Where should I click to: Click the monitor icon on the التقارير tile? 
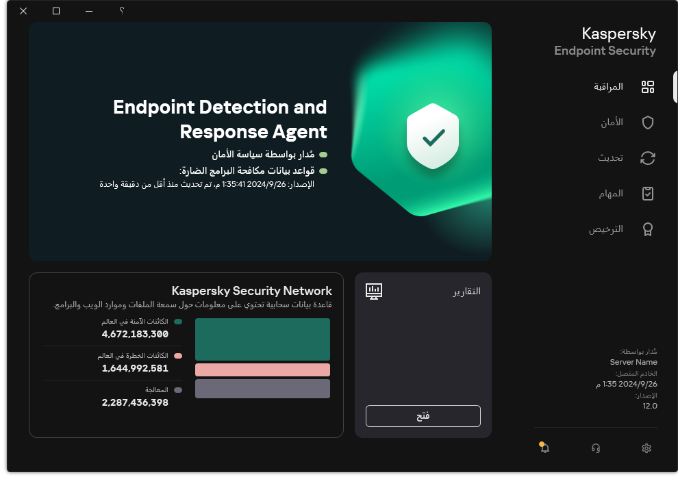373,291
